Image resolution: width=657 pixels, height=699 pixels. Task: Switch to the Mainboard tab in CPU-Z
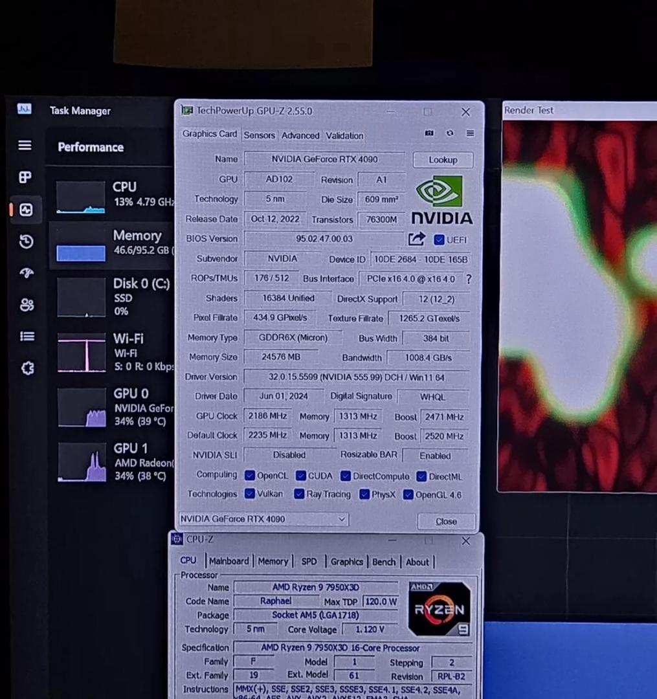coord(228,560)
